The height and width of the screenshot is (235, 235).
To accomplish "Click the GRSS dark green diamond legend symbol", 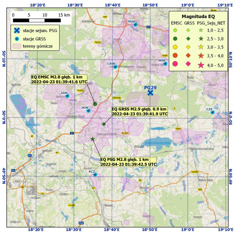I will click(188, 39).
